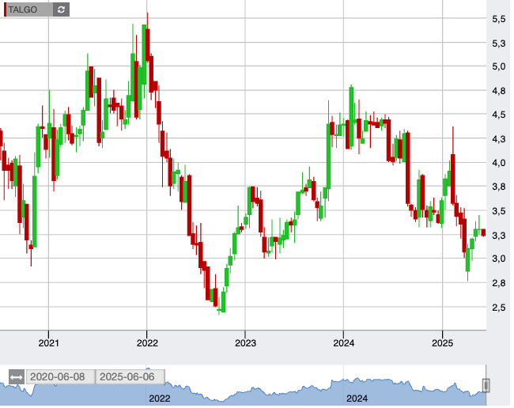Click the 2021 x-axis label

pos(48,343)
